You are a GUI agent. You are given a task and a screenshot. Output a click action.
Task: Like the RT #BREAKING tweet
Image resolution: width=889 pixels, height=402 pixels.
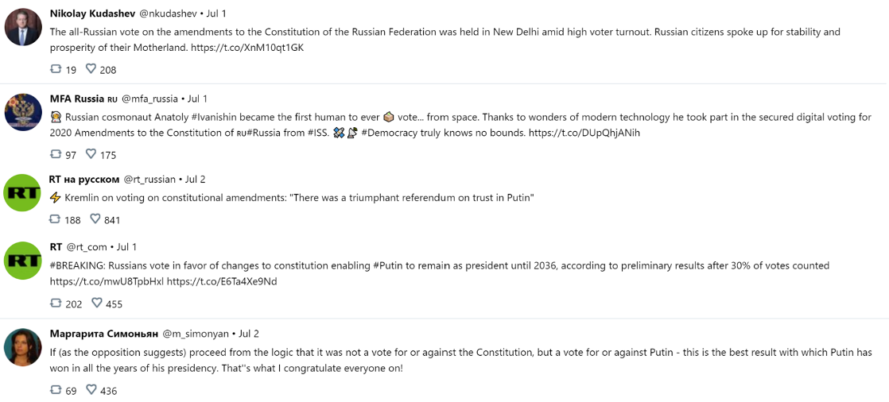pos(97,303)
